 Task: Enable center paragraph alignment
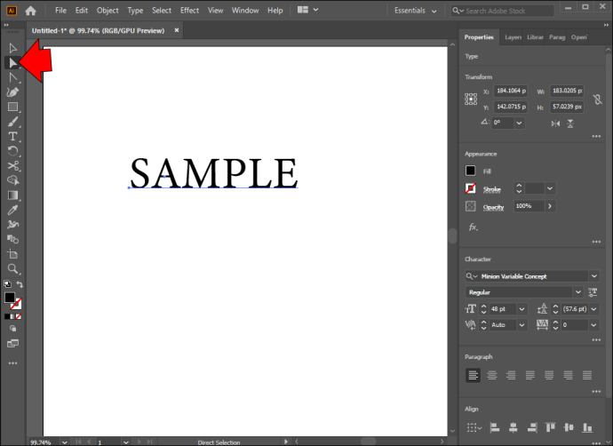click(x=492, y=375)
